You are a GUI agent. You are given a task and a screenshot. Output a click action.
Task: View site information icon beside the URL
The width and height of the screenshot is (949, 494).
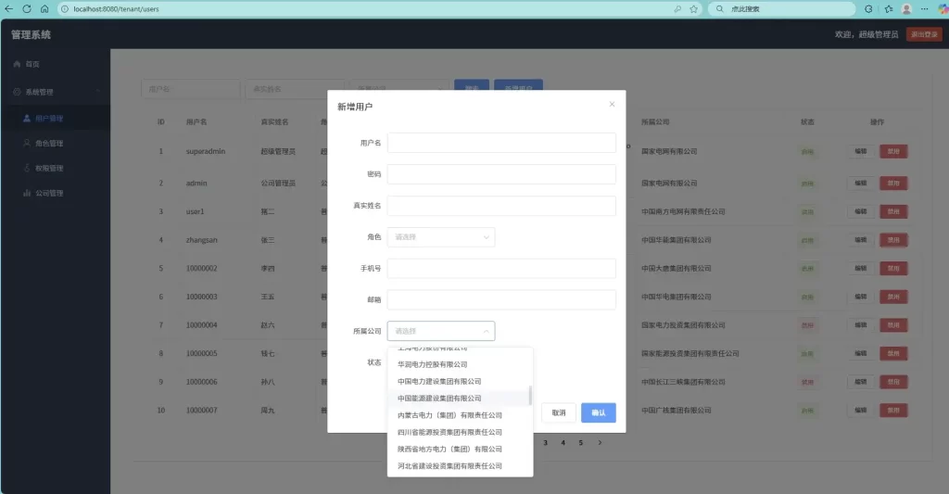click(65, 9)
